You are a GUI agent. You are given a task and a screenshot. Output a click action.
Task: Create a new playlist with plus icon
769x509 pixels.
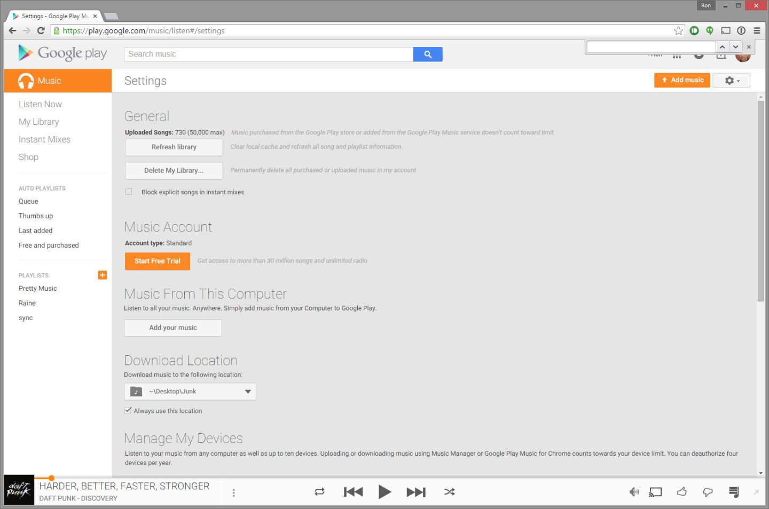pos(103,275)
